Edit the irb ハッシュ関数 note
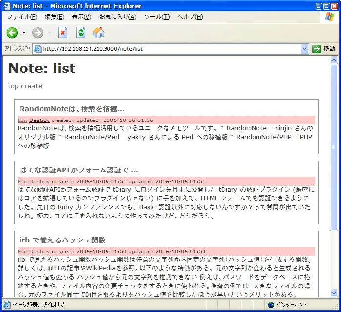Viewport: 341px width, 312px height. (x=22, y=251)
